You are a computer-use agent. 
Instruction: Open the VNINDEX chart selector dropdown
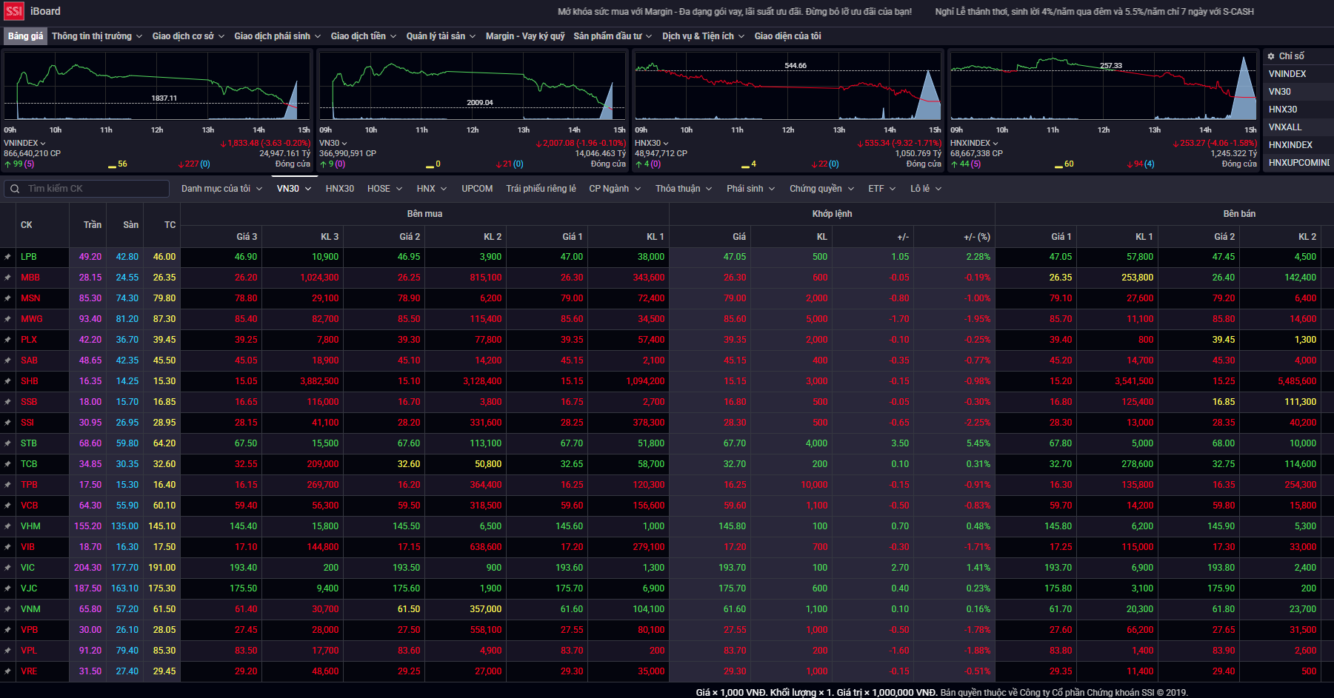(25, 143)
